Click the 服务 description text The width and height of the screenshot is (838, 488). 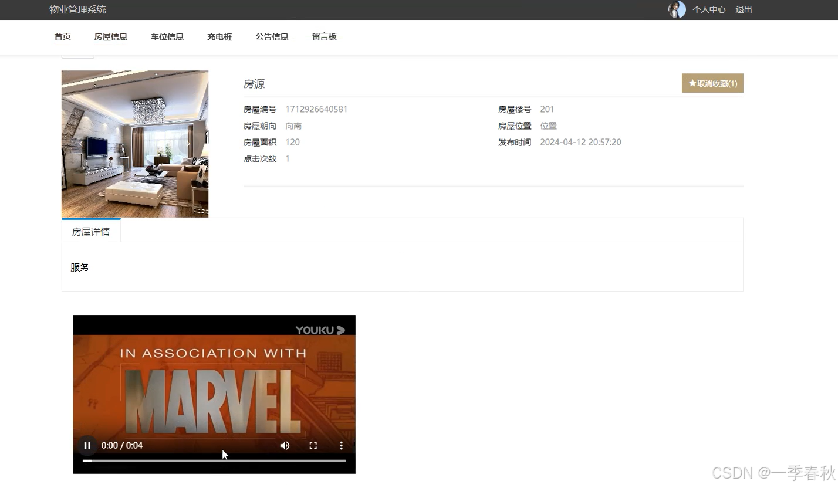(x=80, y=267)
